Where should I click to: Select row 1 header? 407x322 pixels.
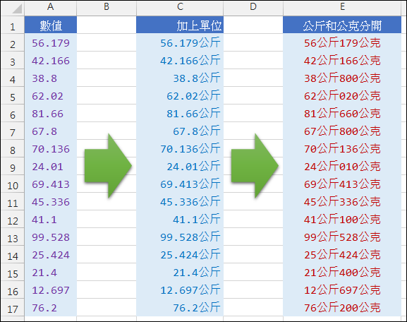tap(13, 25)
